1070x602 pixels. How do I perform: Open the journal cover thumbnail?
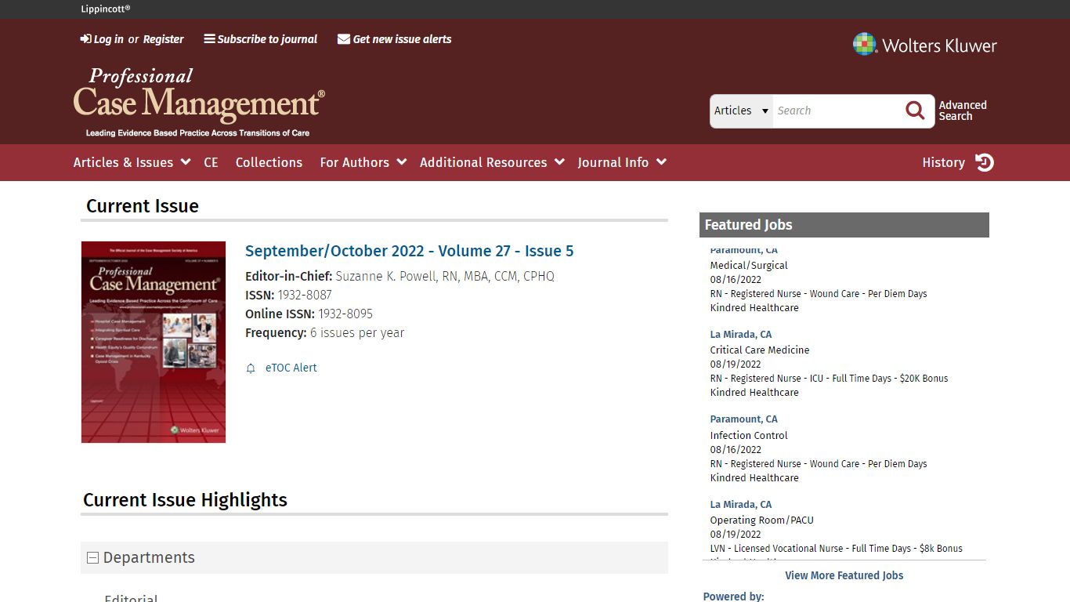click(x=154, y=342)
